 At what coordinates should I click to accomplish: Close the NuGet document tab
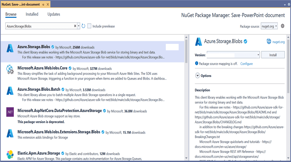tap(48, 4)
